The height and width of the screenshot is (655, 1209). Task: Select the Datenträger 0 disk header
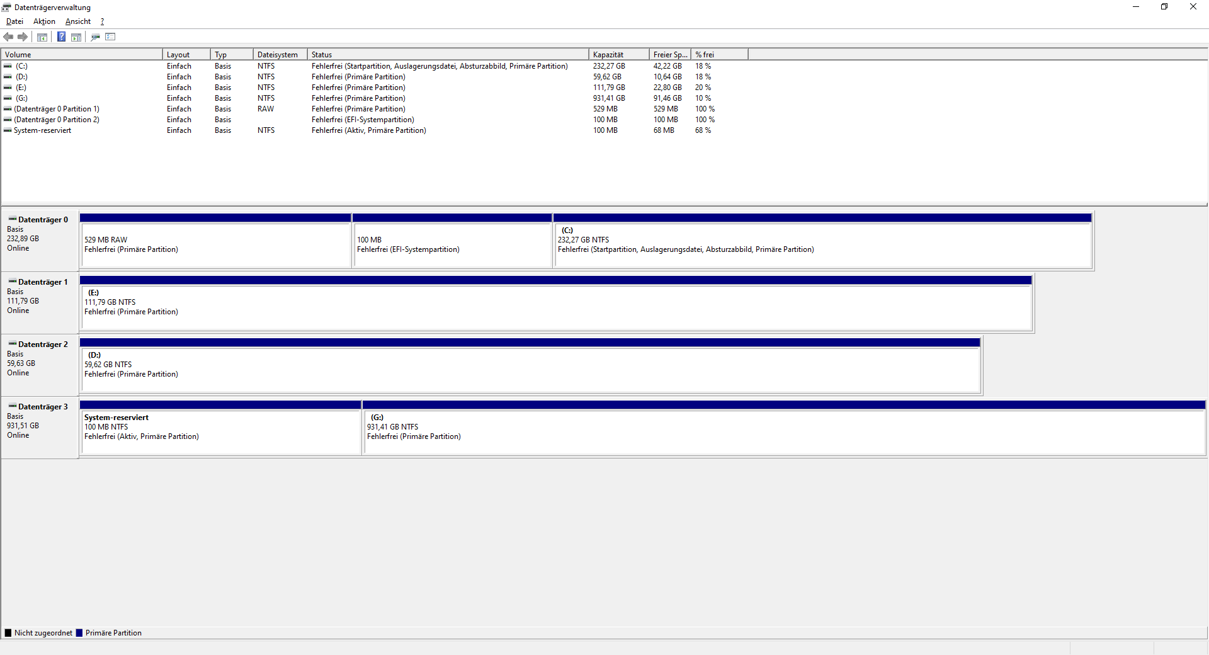pos(40,241)
